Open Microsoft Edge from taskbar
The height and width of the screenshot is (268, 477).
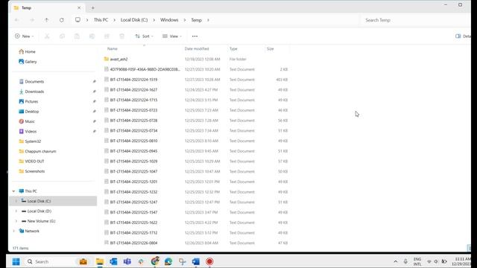pyautogui.click(x=168, y=261)
